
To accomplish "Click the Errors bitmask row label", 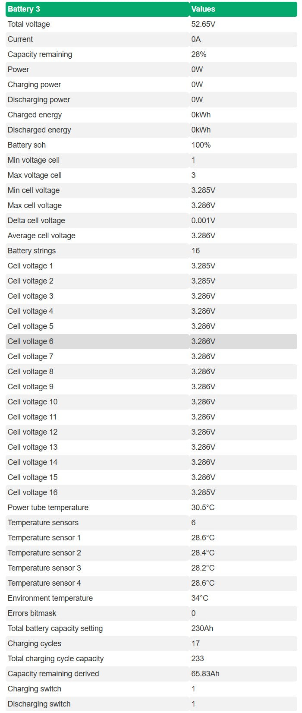I will (32, 613).
